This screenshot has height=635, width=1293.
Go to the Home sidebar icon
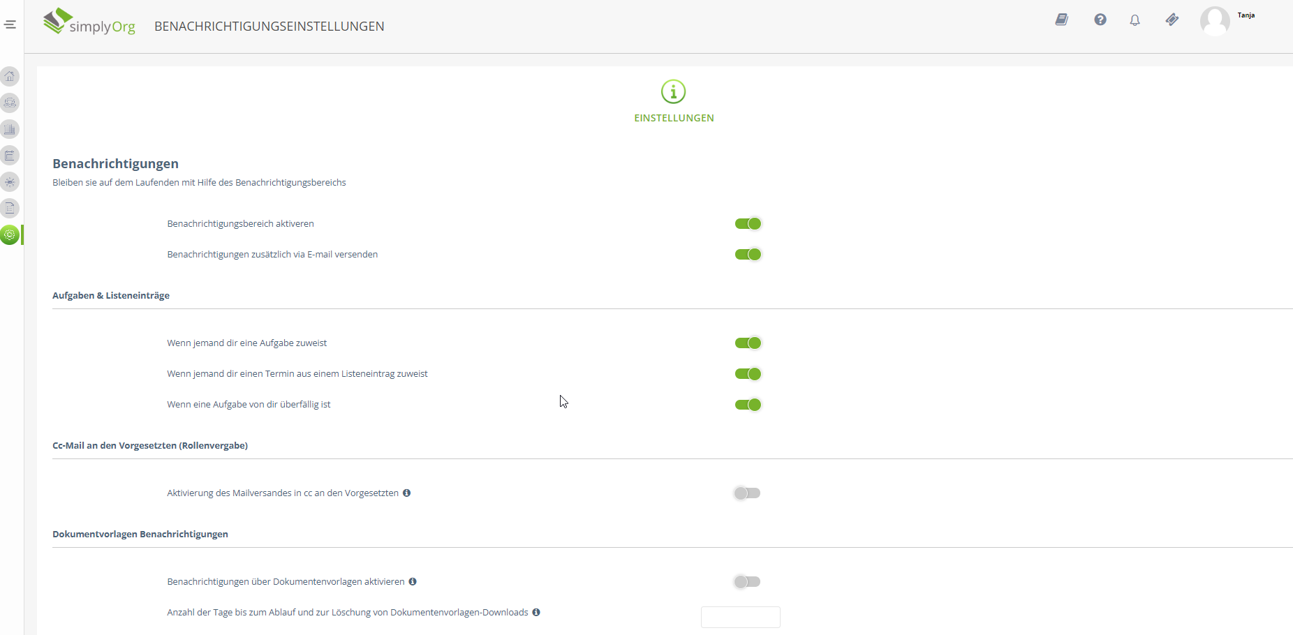10,76
